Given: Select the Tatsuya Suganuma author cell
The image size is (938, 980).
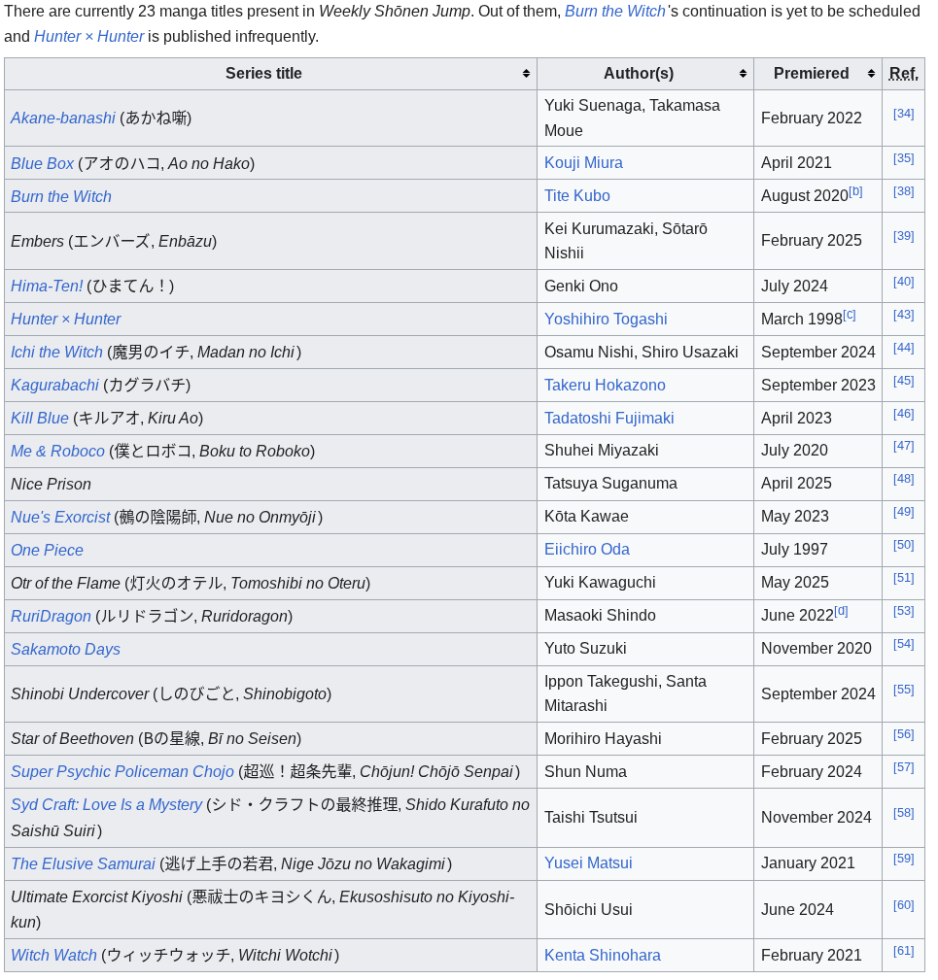Looking at the screenshot, I should pos(645,485).
